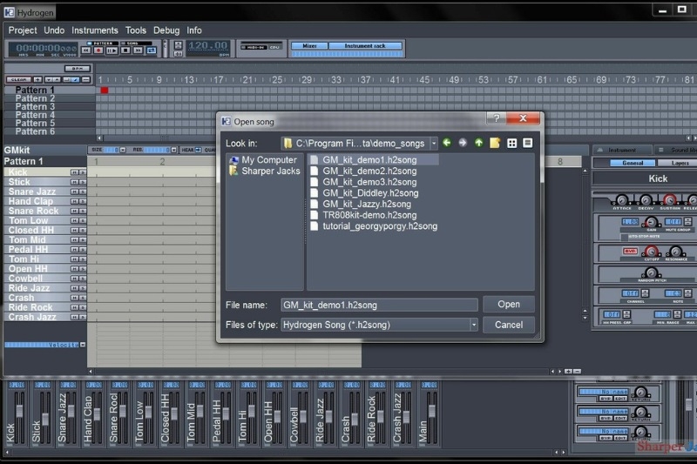The width and height of the screenshot is (697, 464).
Task: Click the Attack knob
Action: 622,200
